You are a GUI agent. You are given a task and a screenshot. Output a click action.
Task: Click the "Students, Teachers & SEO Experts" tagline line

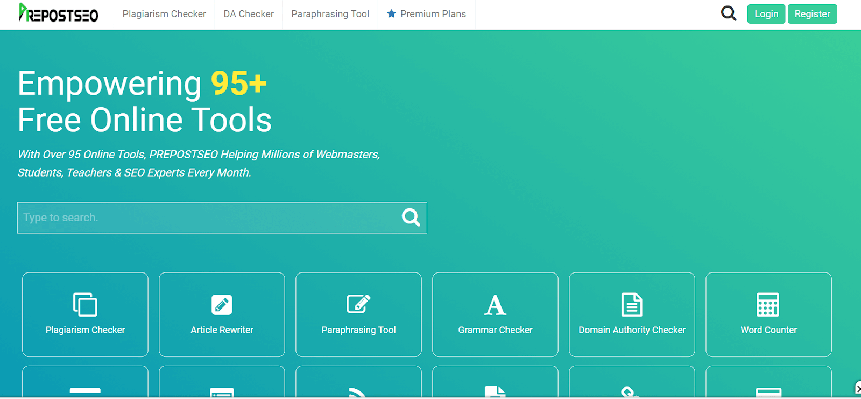(135, 173)
